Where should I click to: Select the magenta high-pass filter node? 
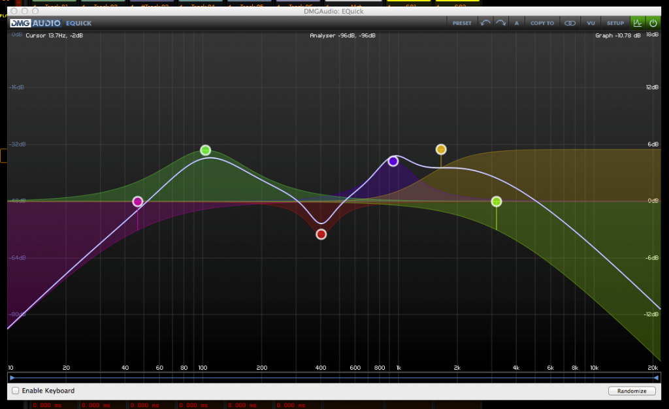138,202
